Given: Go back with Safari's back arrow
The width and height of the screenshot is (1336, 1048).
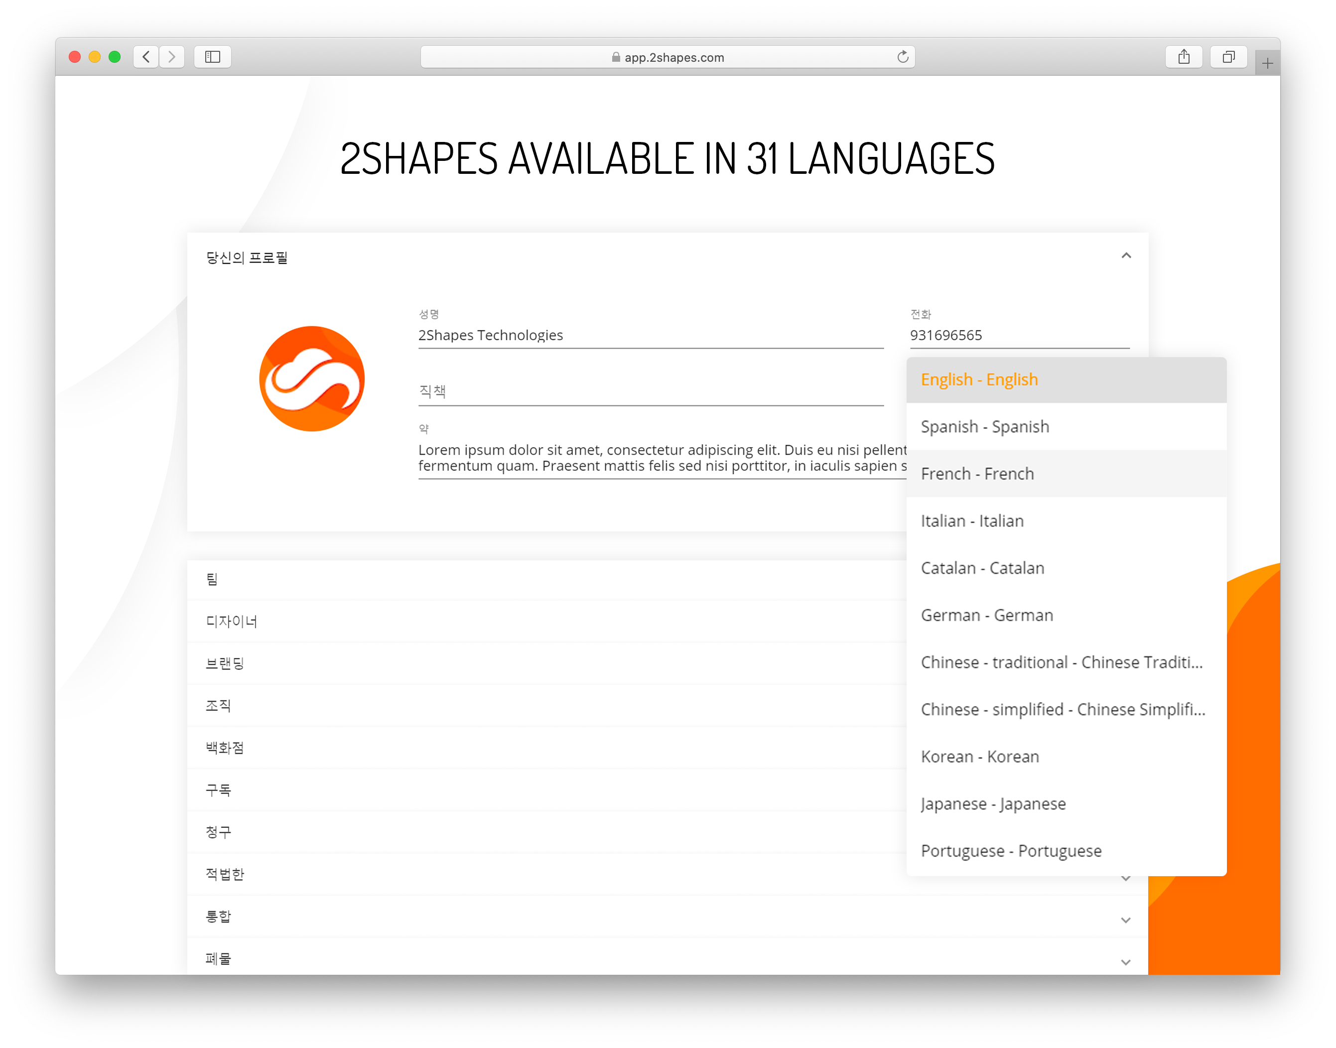Looking at the screenshot, I should 146,57.
